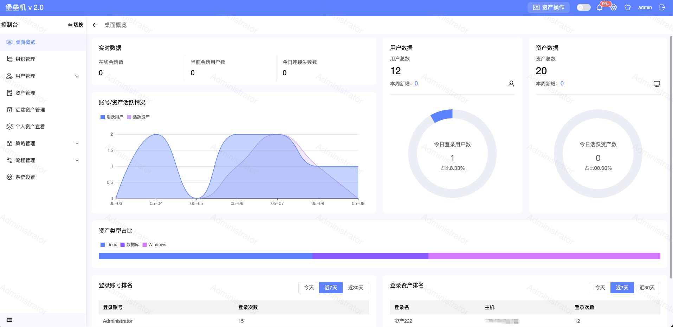Click the 主机 column header
The height and width of the screenshot is (327, 673).
(x=490, y=307)
